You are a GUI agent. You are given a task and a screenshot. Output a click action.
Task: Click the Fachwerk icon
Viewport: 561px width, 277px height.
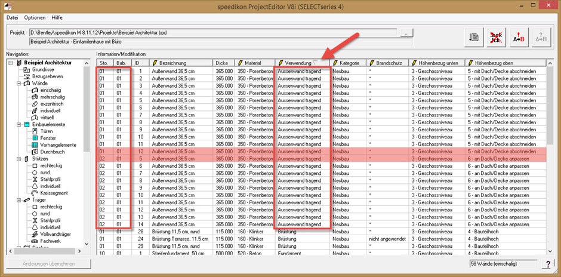(35, 241)
